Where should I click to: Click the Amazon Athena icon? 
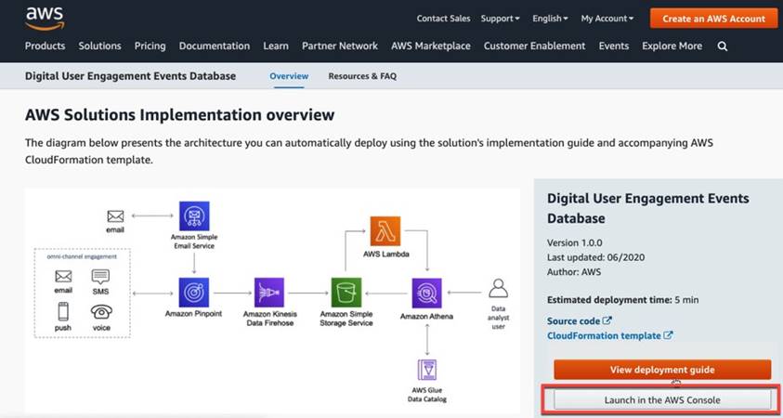tap(426, 294)
